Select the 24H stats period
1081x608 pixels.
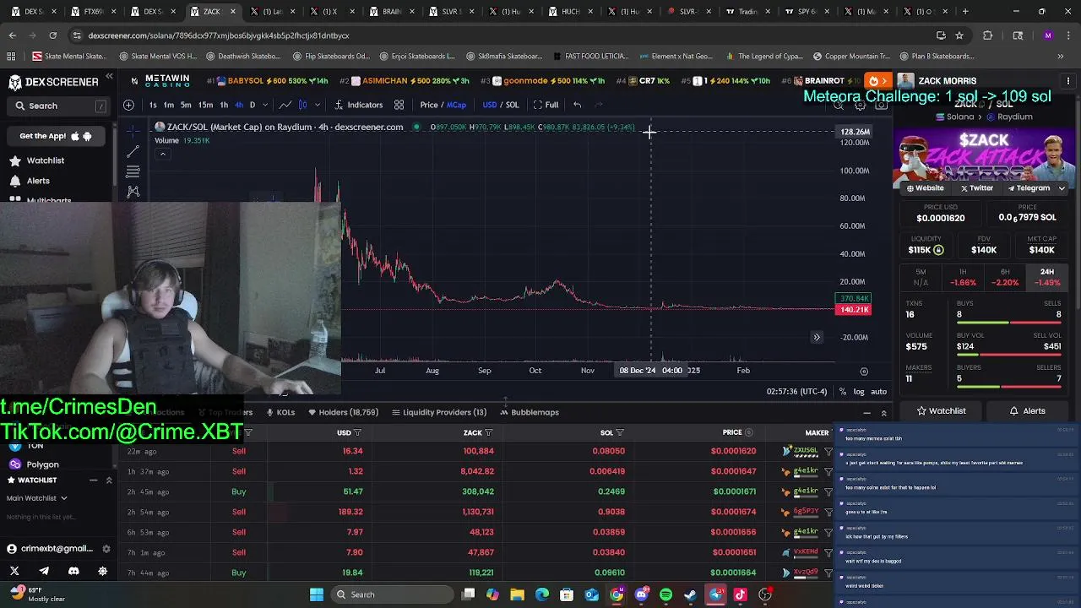coord(1046,277)
